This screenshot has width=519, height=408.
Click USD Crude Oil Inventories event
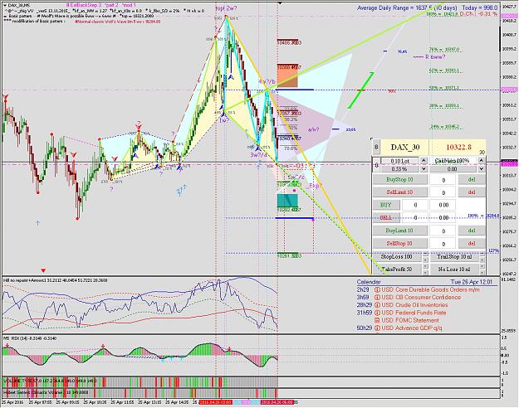click(414, 305)
